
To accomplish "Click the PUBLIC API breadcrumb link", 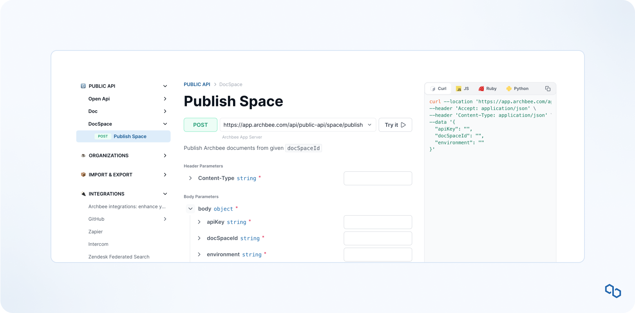I will pos(197,85).
